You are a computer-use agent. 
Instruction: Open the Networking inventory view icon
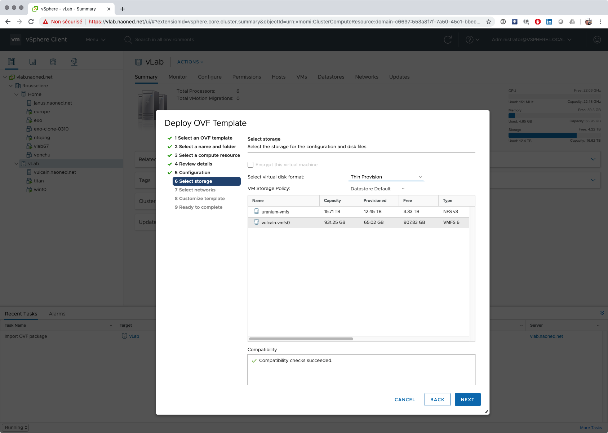[74, 62]
